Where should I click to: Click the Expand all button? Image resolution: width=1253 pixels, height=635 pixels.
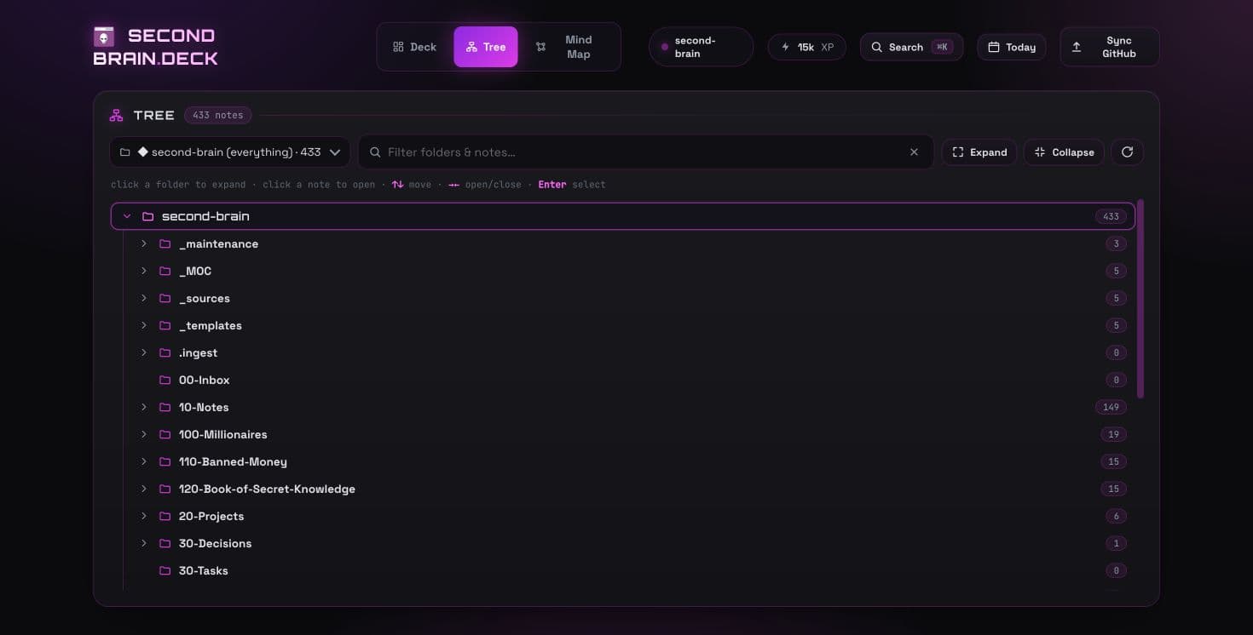click(979, 152)
